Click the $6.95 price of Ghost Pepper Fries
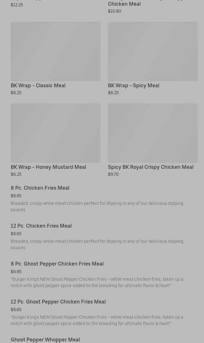 pyautogui.click(x=16, y=272)
